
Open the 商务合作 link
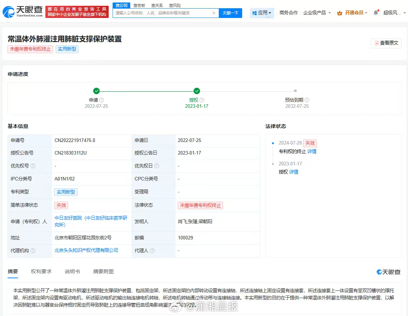(x=289, y=13)
